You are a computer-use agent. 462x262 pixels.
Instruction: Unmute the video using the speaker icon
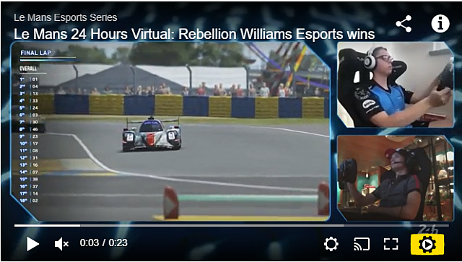click(x=61, y=244)
